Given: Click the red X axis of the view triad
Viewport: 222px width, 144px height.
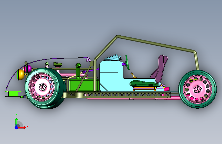Looking at the screenshot, I should coord(22,128).
